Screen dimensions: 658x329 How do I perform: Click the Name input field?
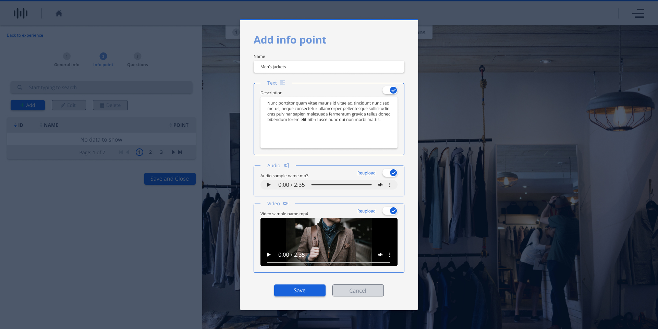(329, 67)
